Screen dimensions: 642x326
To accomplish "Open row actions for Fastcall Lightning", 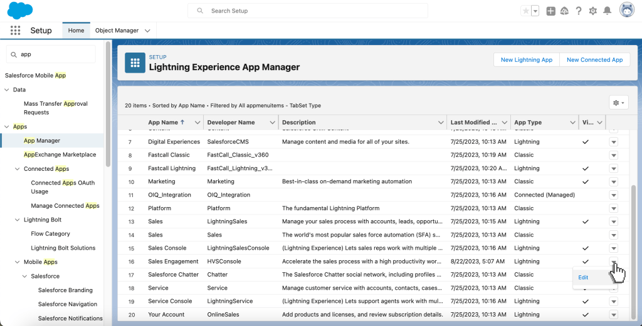I will pyautogui.click(x=613, y=168).
